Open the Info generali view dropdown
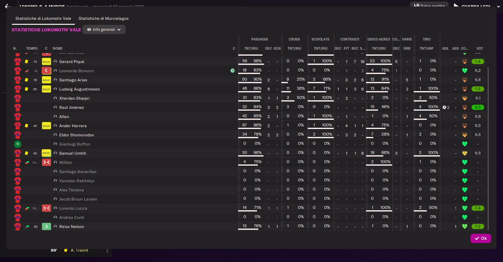The width and height of the screenshot is (503, 262). (x=104, y=29)
